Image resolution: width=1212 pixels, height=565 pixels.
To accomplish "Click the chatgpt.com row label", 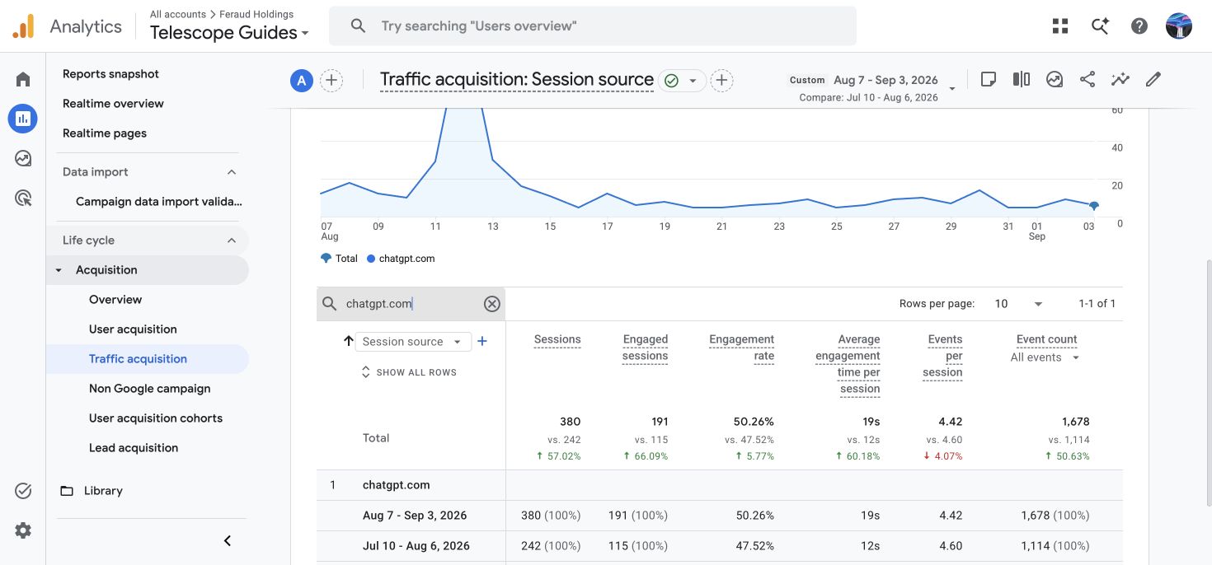I will coord(396,485).
